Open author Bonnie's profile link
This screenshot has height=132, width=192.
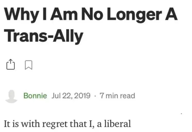[35, 96]
